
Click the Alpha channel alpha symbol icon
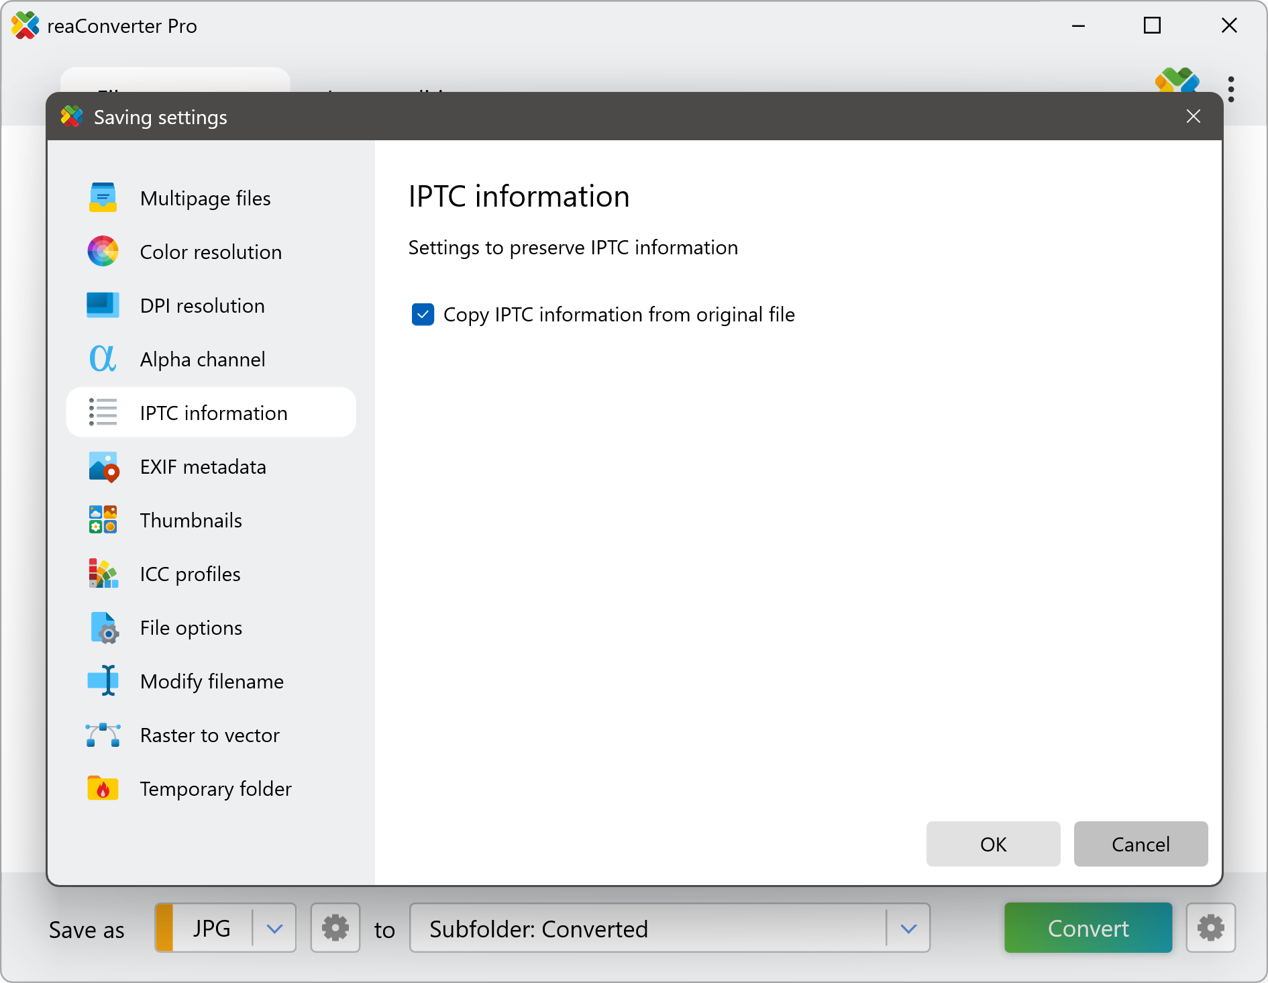[x=103, y=359]
